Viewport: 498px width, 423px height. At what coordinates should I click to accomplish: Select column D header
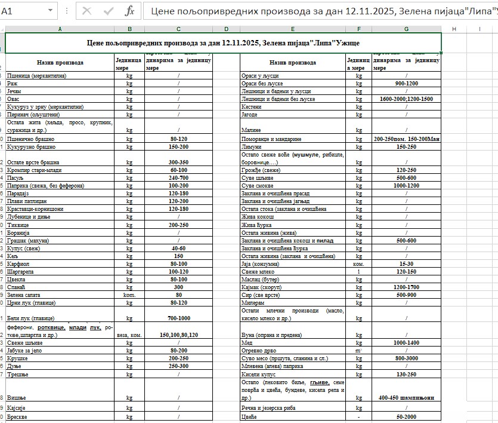coord(226,29)
